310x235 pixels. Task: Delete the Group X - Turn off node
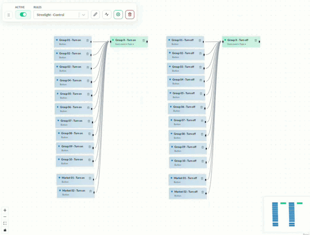(x=256, y=40)
